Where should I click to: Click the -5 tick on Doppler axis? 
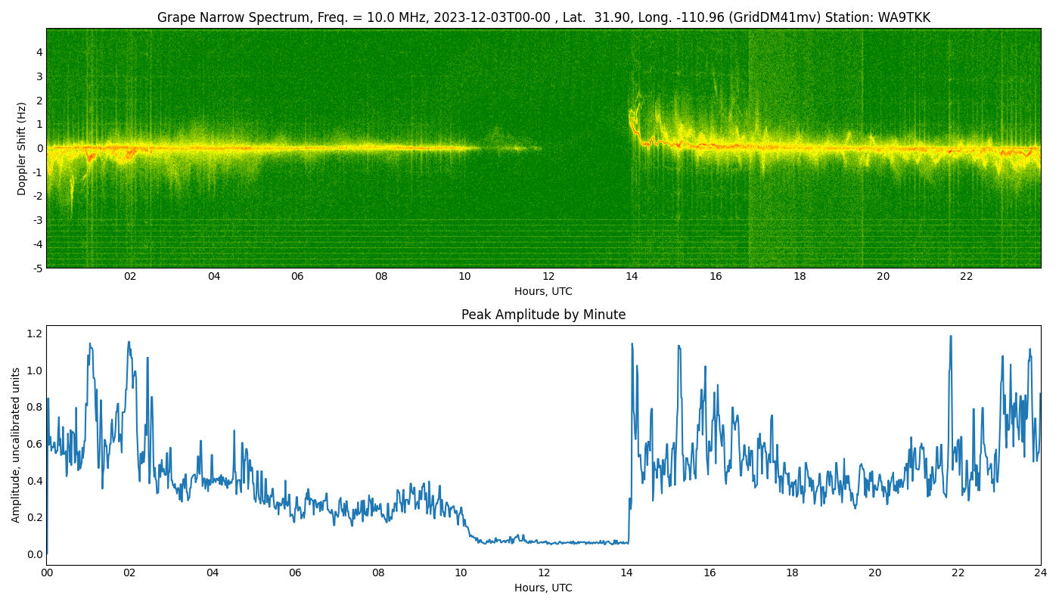[x=37, y=268]
